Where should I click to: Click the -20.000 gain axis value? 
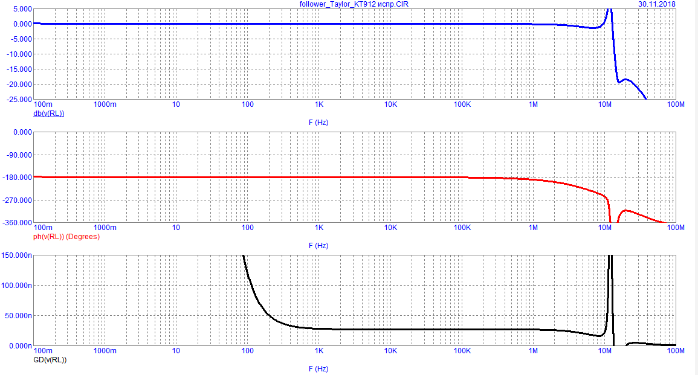click(x=19, y=85)
